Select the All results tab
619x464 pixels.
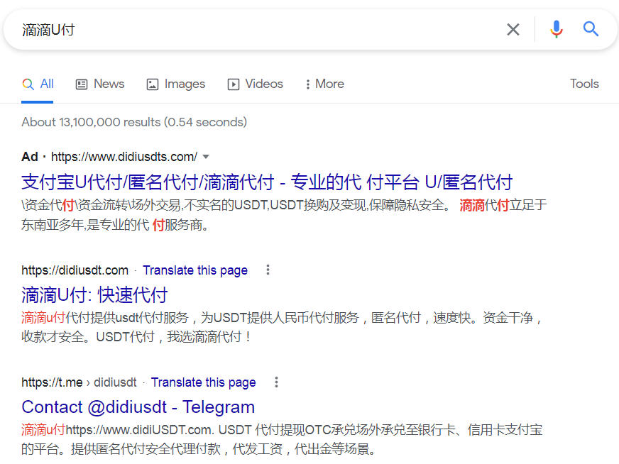point(38,84)
